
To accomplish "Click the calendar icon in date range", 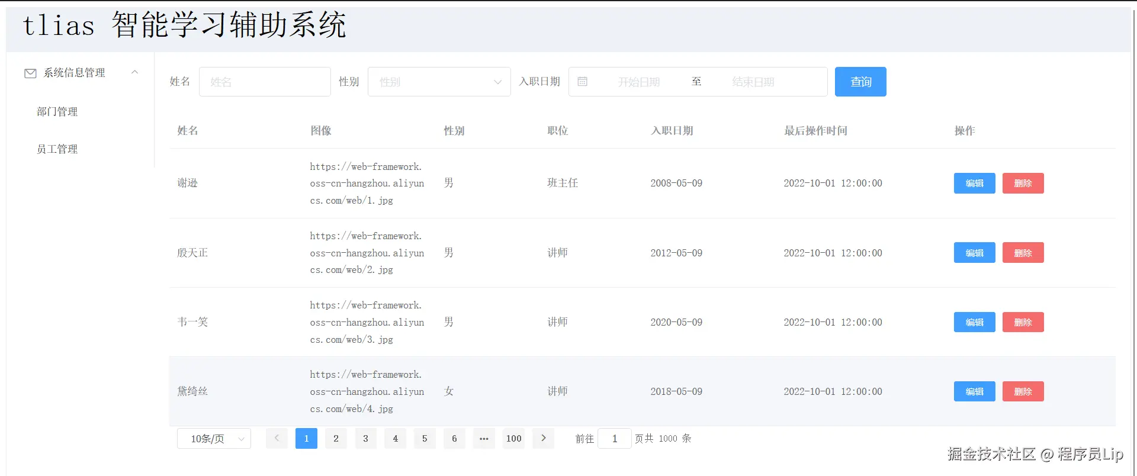I will 583,82.
